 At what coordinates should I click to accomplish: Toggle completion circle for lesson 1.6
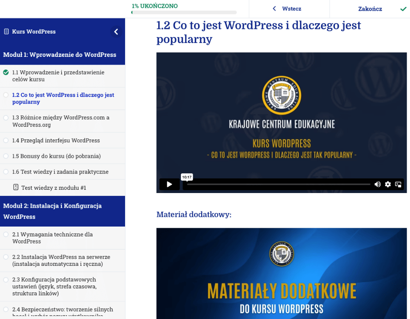[6, 172]
